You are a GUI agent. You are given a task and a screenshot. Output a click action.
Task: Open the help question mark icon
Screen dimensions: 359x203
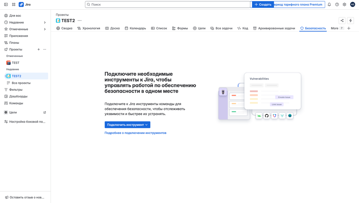point(337,4)
